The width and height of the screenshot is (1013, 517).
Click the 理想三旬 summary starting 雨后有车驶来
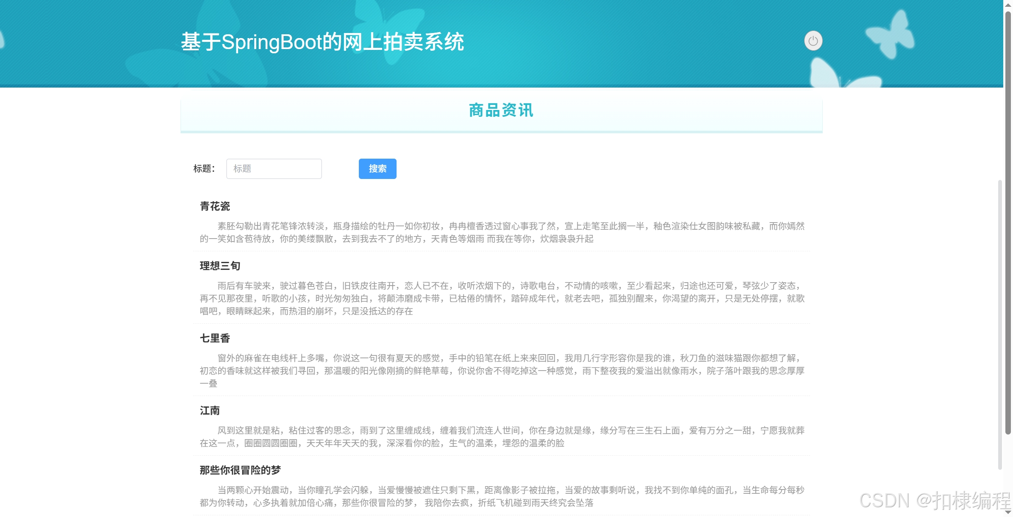[x=502, y=299]
